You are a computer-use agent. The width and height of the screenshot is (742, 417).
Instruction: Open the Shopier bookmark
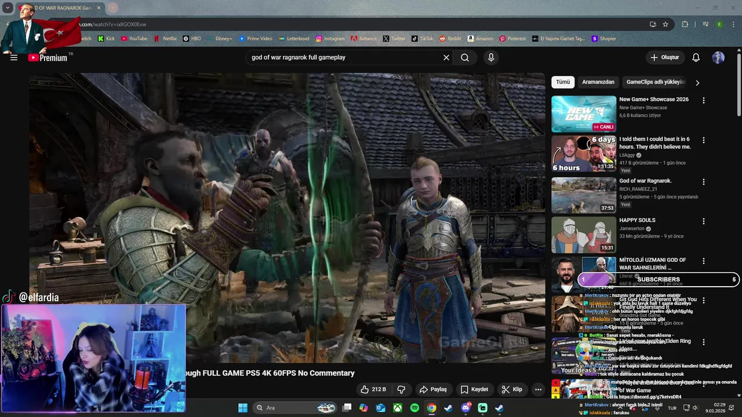[x=603, y=39]
